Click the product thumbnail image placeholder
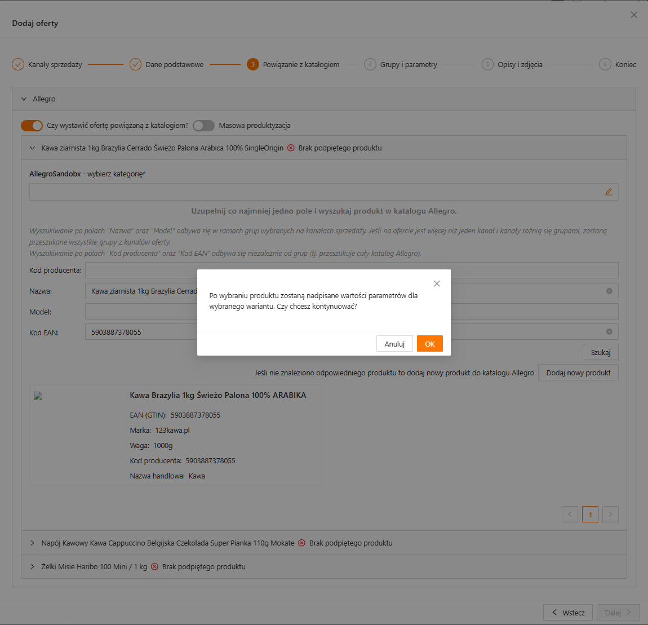 38,396
